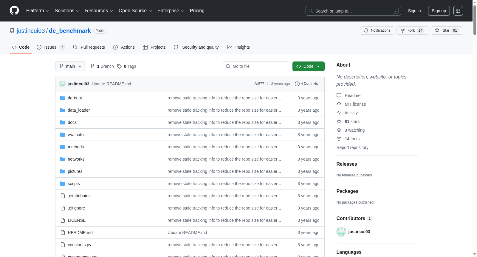Switch to the Projects tab
Viewport: 477px width, 257px height.
(154, 47)
